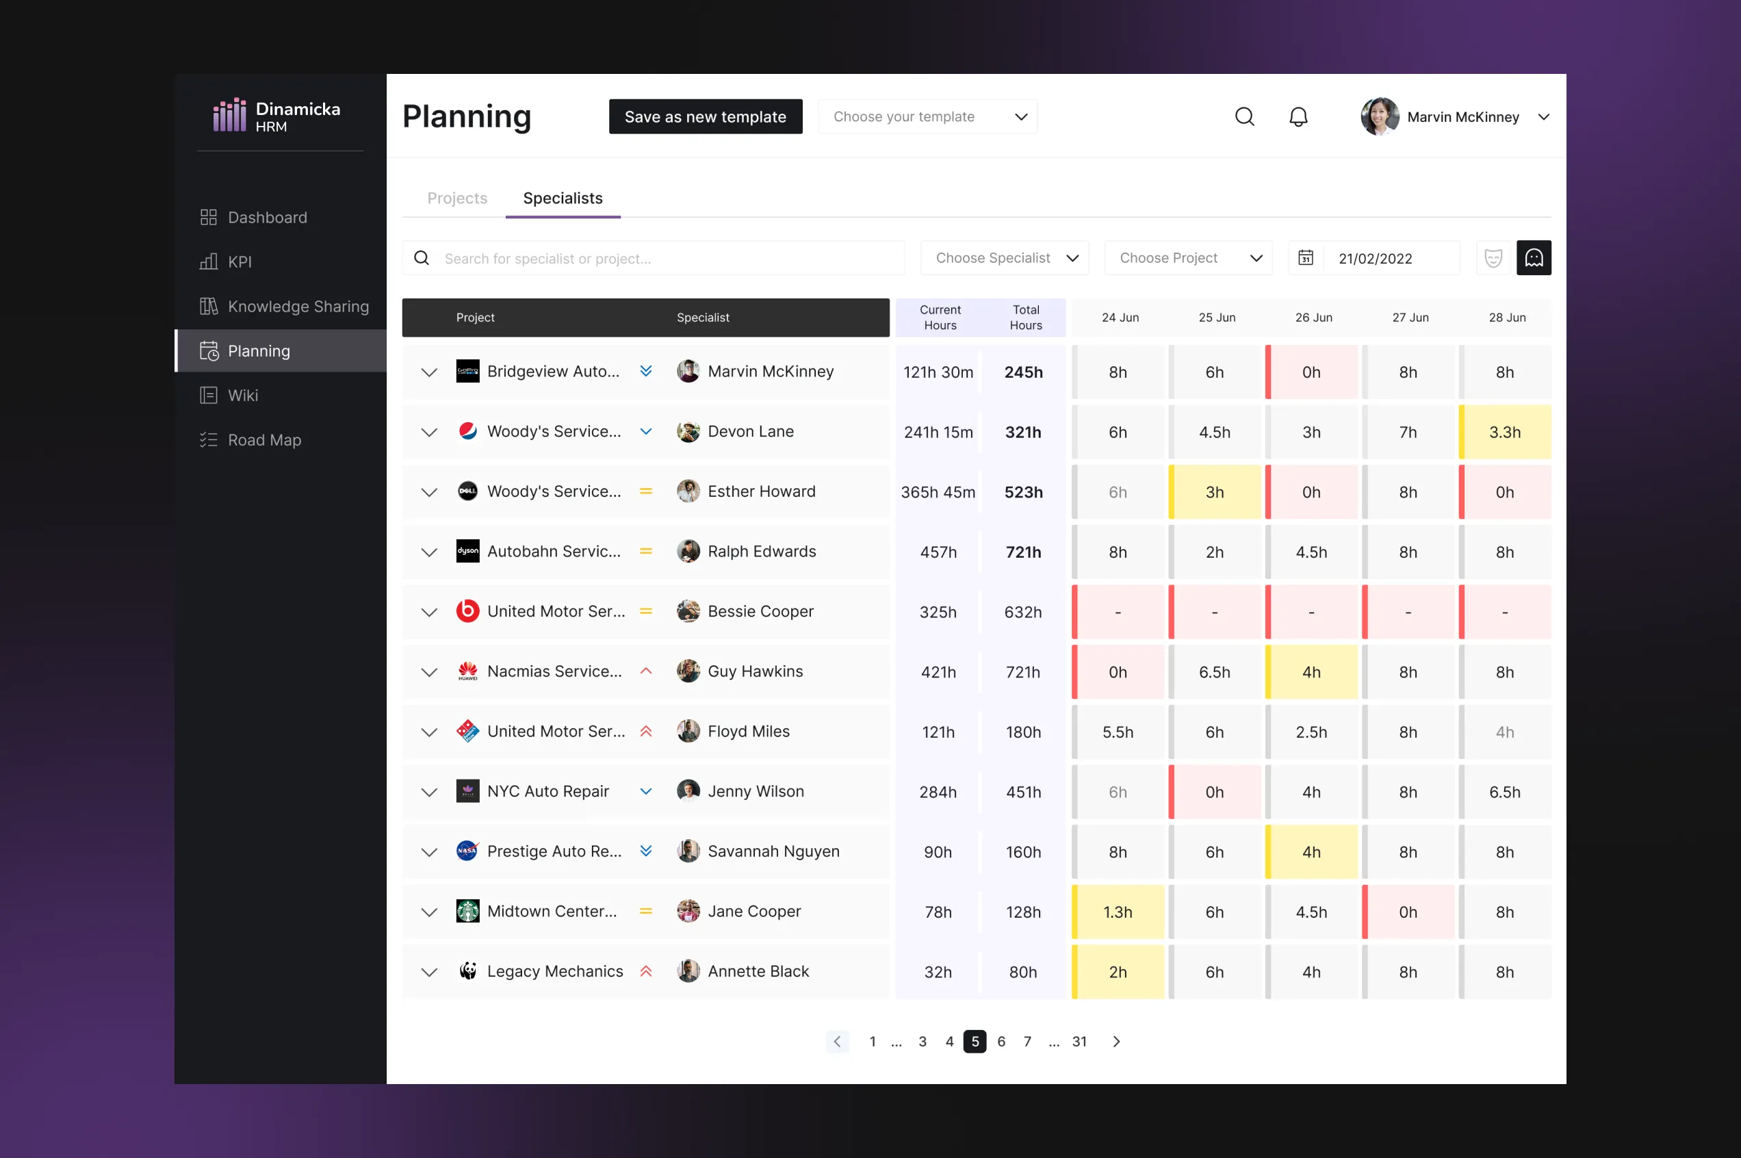
Task: Expand the Bridgeview Auto row
Action: [429, 372]
